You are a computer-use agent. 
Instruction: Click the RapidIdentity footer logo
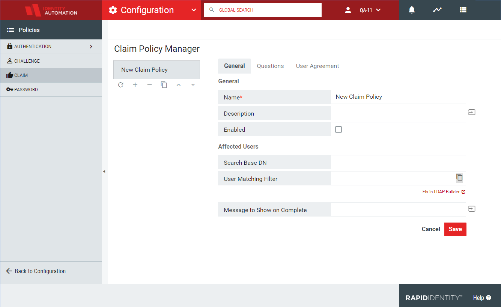[x=434, y=298]
